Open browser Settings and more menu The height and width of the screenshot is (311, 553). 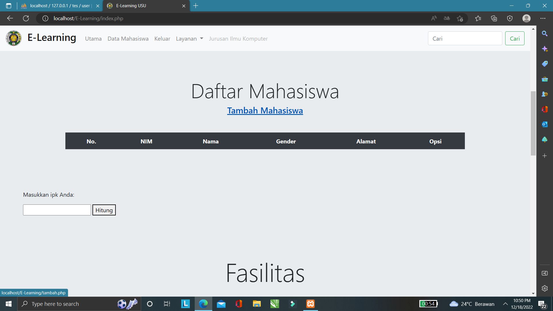[543, 18]
